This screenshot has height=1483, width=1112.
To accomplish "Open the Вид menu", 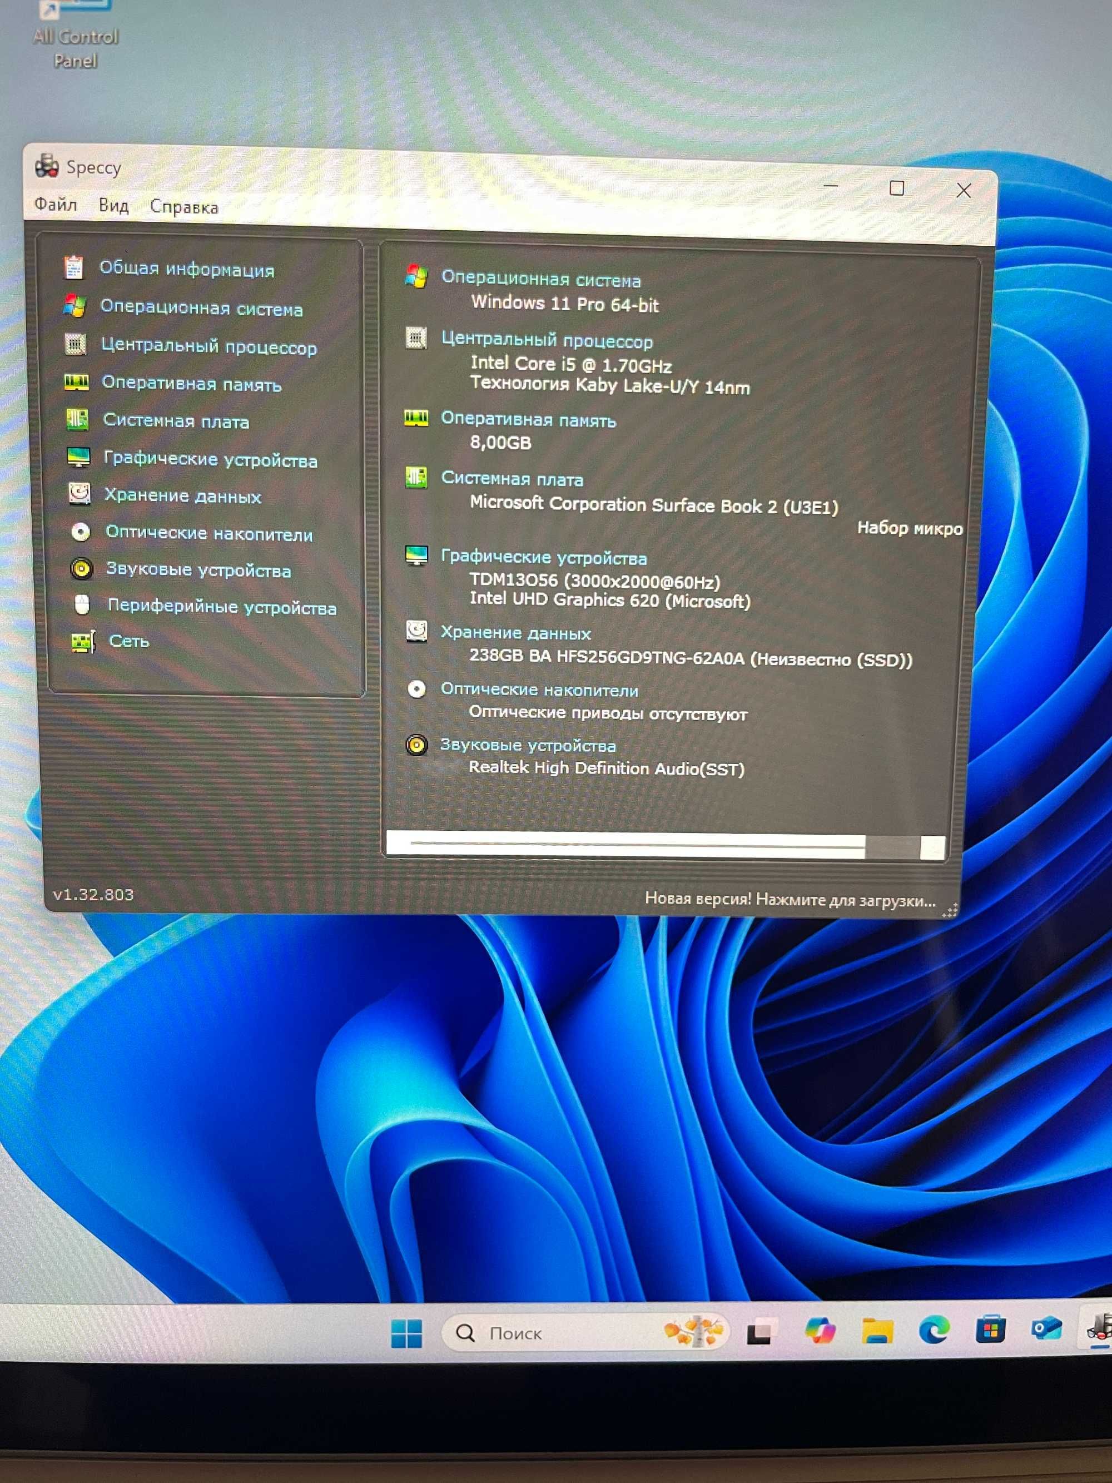I will 113,205.
